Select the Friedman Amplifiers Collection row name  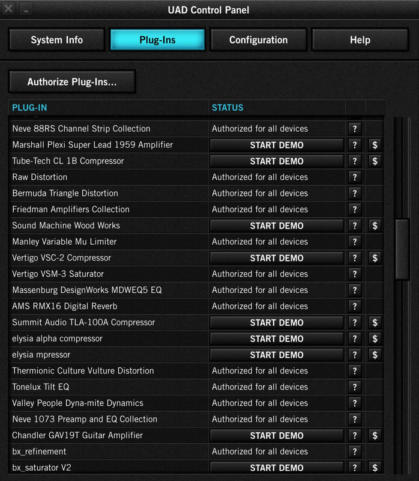click(x=71, y=209)
